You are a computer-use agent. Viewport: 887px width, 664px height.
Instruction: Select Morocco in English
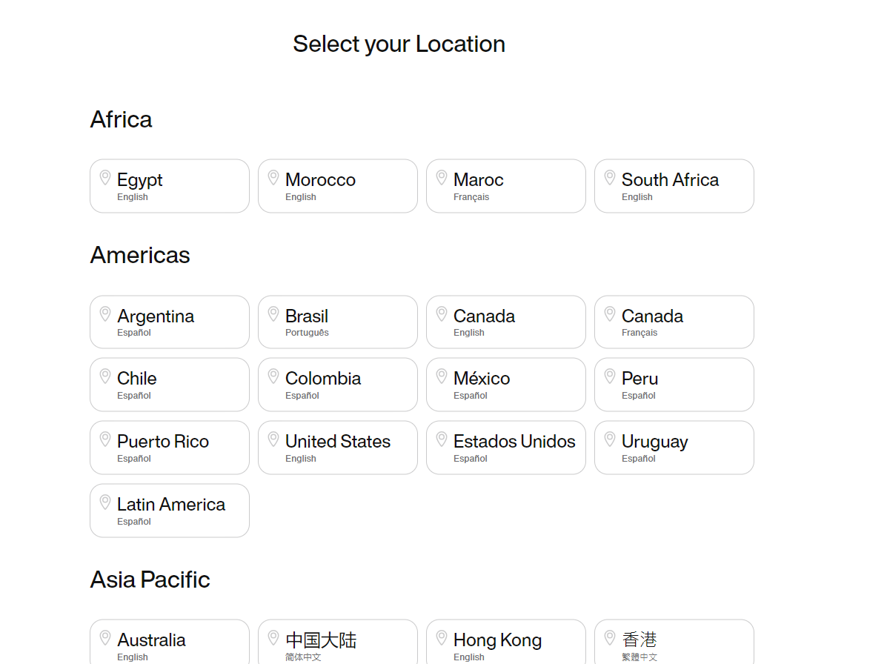tap(337, 186)
